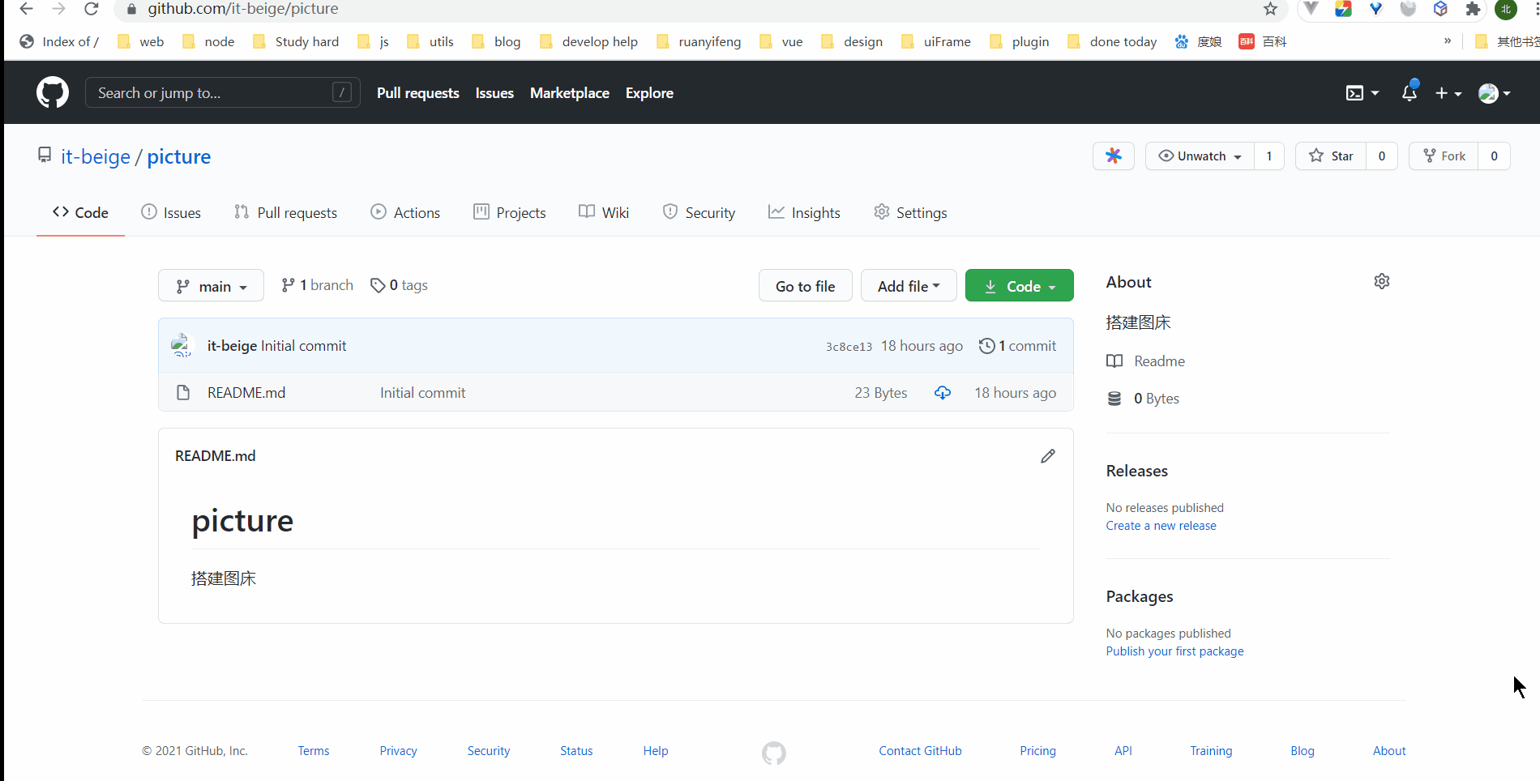Click the database icon beside 0 Bytes

1114,399
